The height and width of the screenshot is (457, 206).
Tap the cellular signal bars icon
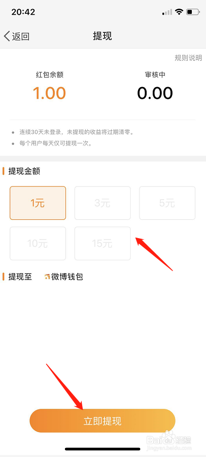pyautogui.click(x=167, y=12)
